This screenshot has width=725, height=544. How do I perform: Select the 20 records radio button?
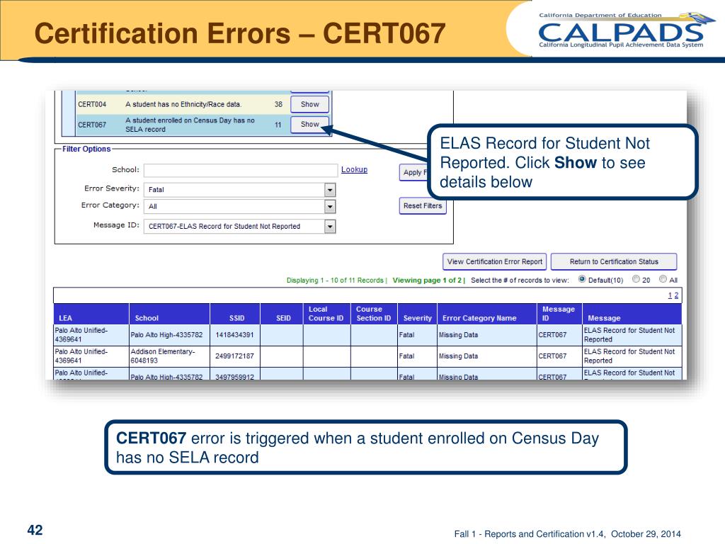pos(636,279)
